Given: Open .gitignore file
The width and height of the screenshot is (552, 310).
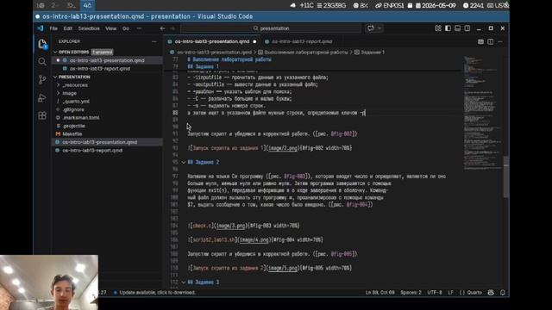Looking at the screenshot, I should tap(73, 109).
